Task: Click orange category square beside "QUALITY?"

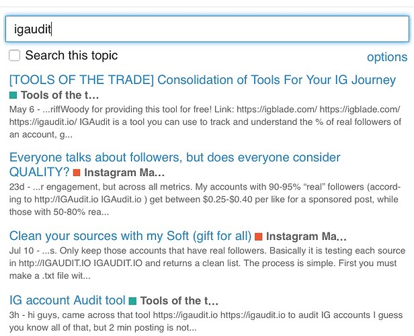Action: (x=77, y=173)
